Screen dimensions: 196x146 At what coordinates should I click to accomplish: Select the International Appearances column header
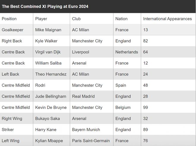pos(167,19)
